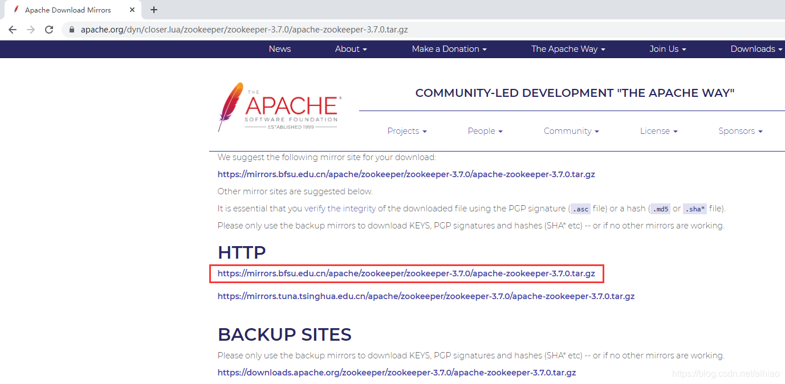Expand the About dropdown menu
This screenshot has height=384, width=785.
[351, 49]
